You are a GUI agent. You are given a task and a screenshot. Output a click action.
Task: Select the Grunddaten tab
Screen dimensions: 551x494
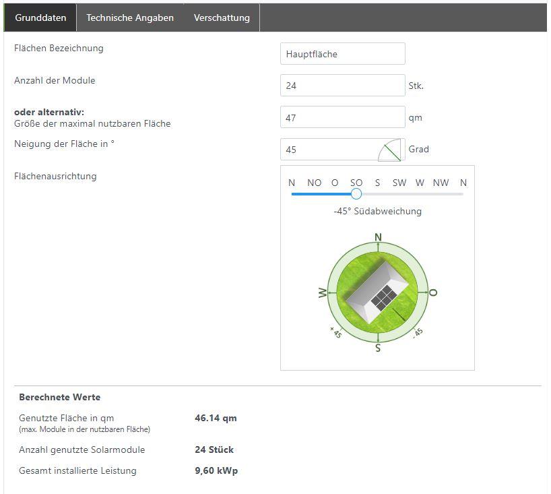[40, 18]
